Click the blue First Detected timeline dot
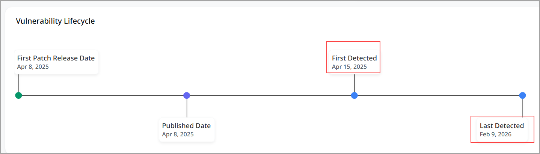 click(354, 95)
